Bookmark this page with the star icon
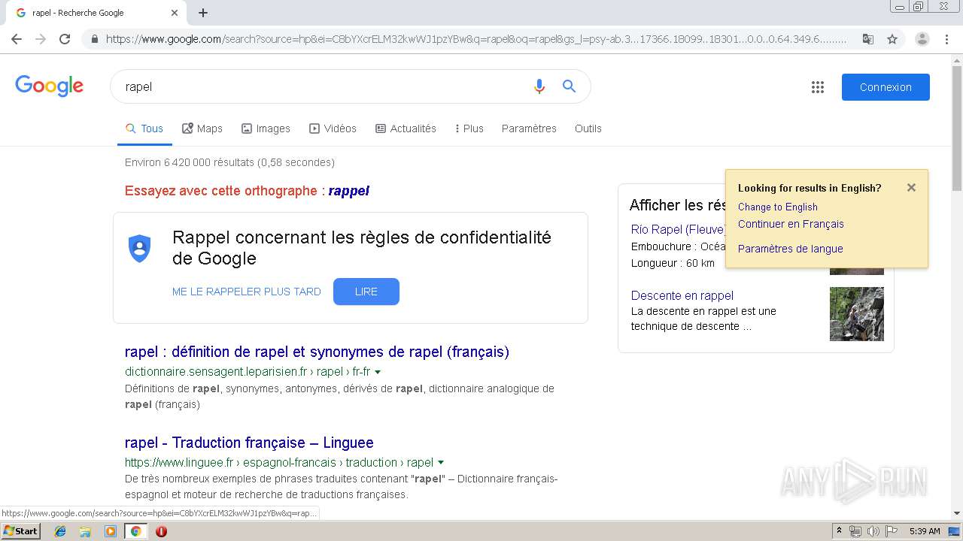Image resolution: width=963 pixels, height=541 pixels. [x=892, y=39]
